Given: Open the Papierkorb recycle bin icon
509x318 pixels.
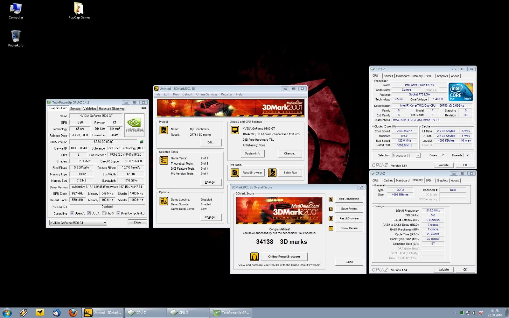Looking at the screenshot, I should click(16, 39).
